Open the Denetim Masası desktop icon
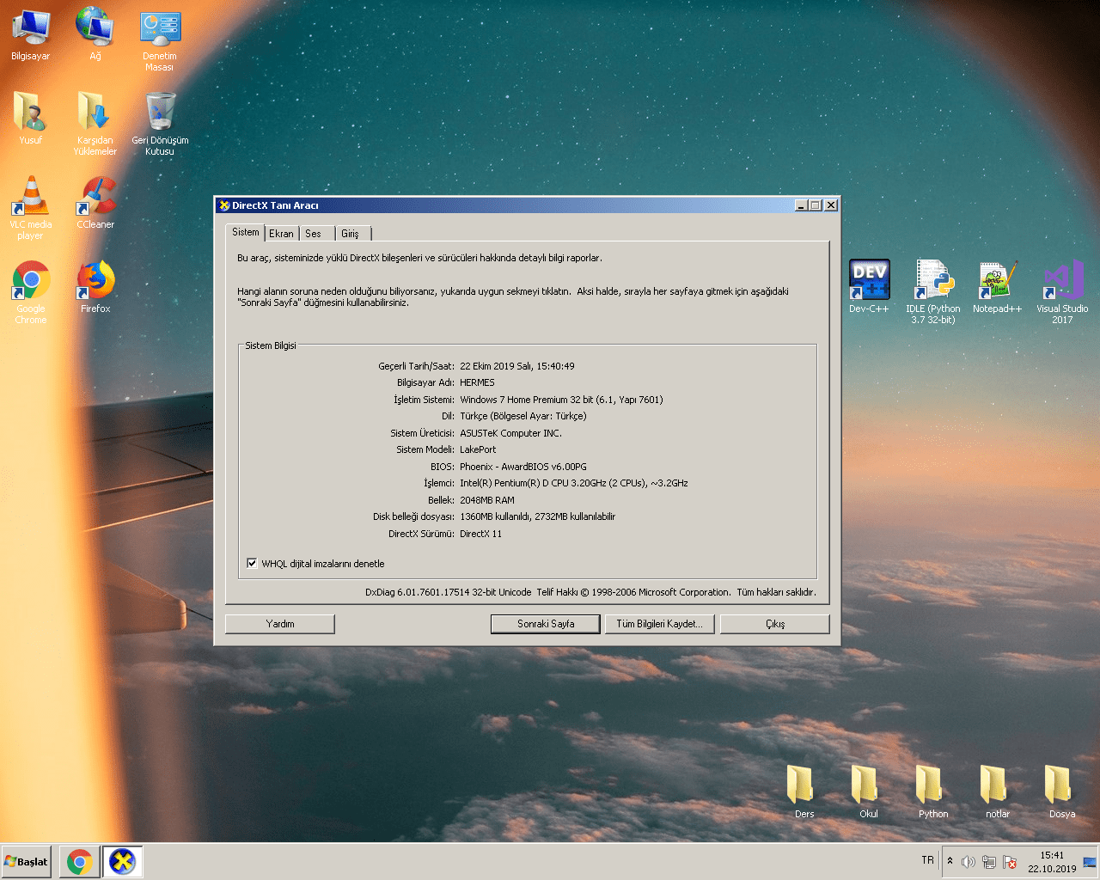Screen dimensions: 1100x880 click(x=160, y=40)
